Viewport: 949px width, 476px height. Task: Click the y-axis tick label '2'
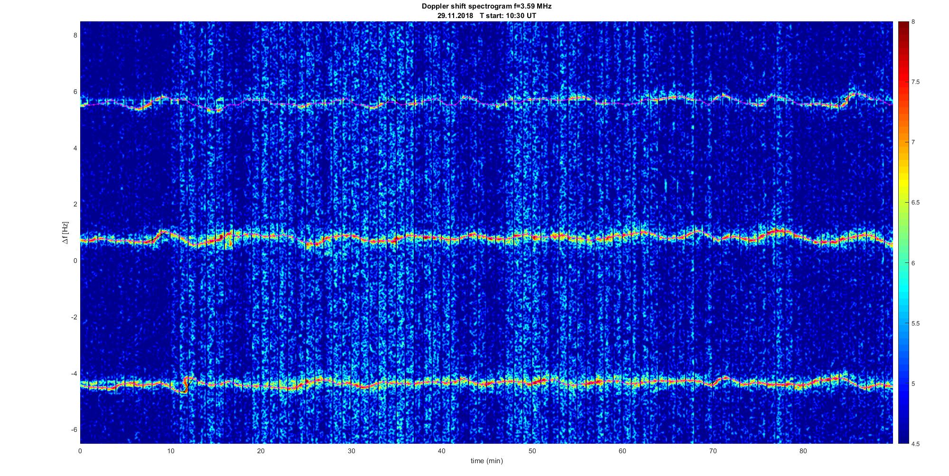coord(75,204)
